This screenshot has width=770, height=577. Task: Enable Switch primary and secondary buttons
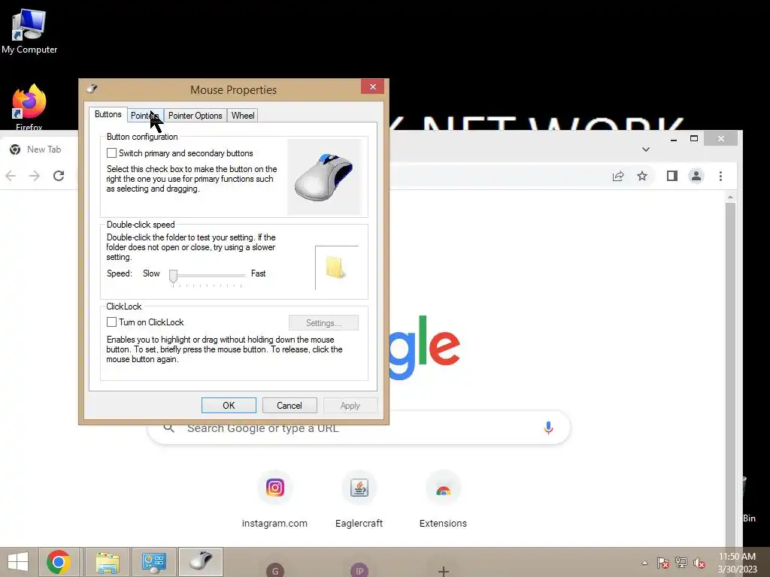tap(111, 153)
